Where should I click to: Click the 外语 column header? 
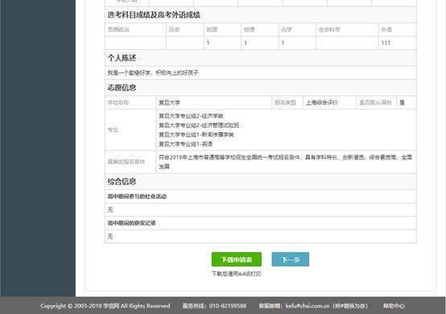pos(386,30)
